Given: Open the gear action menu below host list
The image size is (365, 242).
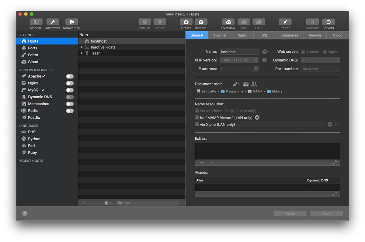Looking at the screenshot, I should tap(107, 203).
